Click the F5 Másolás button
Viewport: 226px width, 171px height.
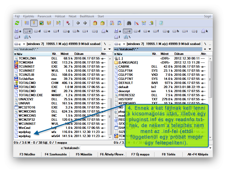[84, 154]
